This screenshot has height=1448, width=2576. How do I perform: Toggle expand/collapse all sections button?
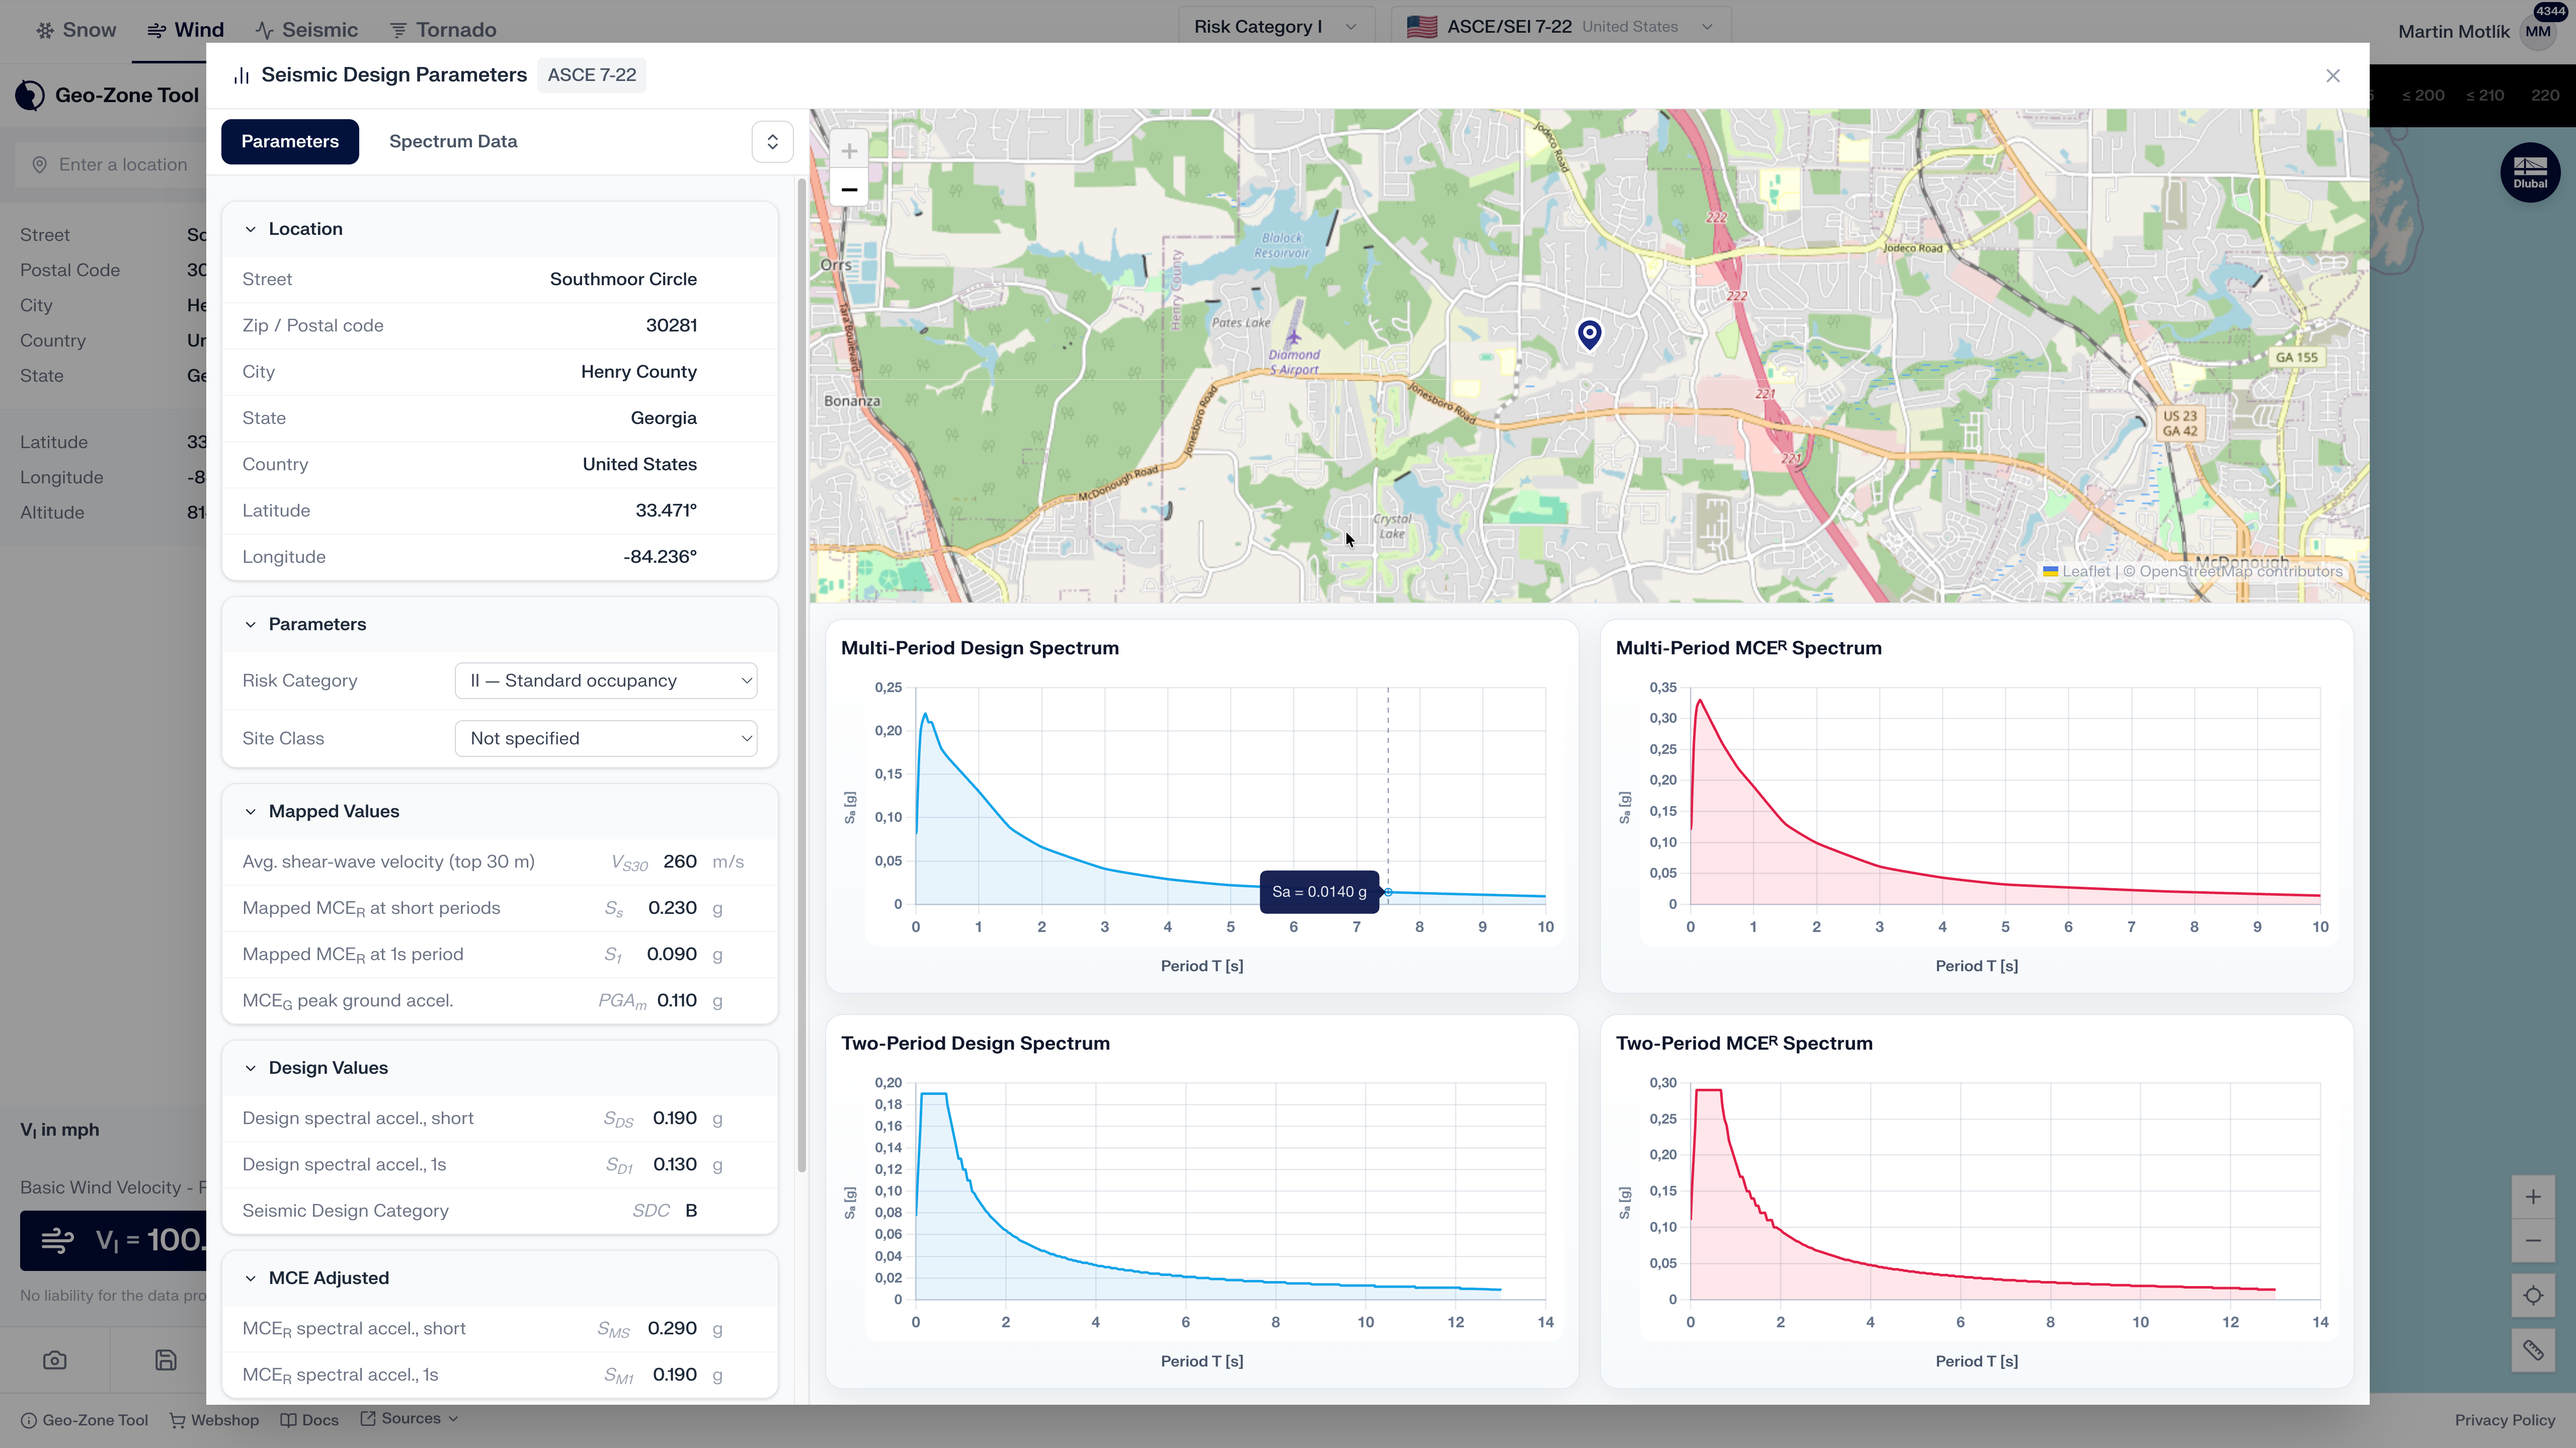(x=772, y=142)
